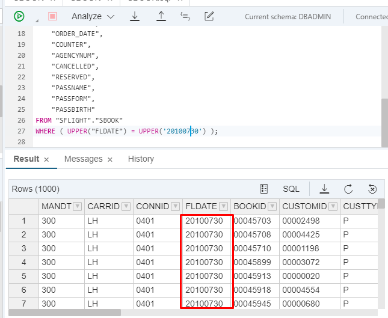Image resolution: width=388 pixels, height=318 pixels.
Task: Click the FROM "SFLIGHT"."SBOOK" line in the editor
Action: 79,120
